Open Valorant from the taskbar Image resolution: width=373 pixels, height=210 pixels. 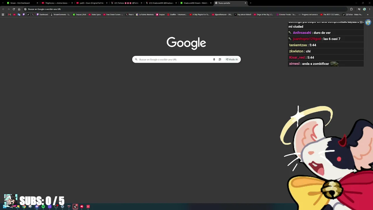(x=88, y=206)
